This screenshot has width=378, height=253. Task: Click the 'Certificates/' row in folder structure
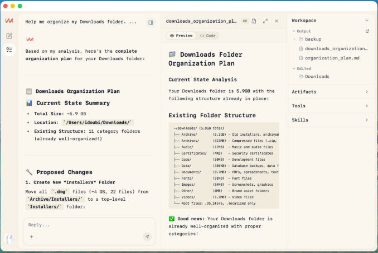pos(223,153)
